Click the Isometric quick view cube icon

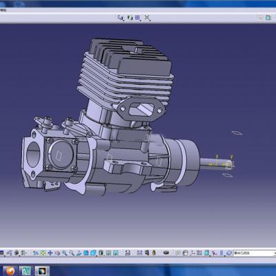(93, 253)
